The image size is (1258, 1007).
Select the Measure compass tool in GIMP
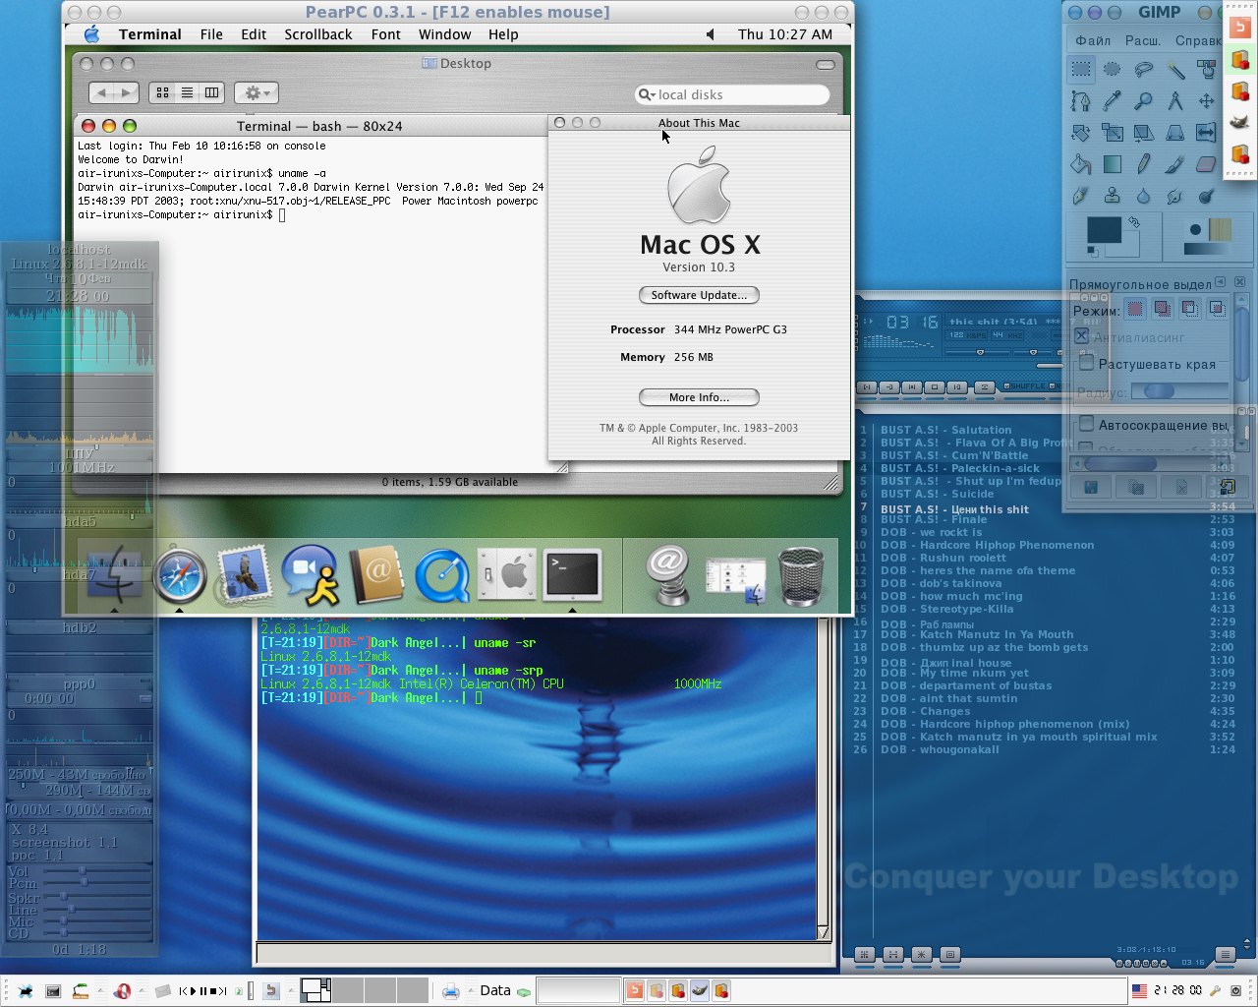1175,100
